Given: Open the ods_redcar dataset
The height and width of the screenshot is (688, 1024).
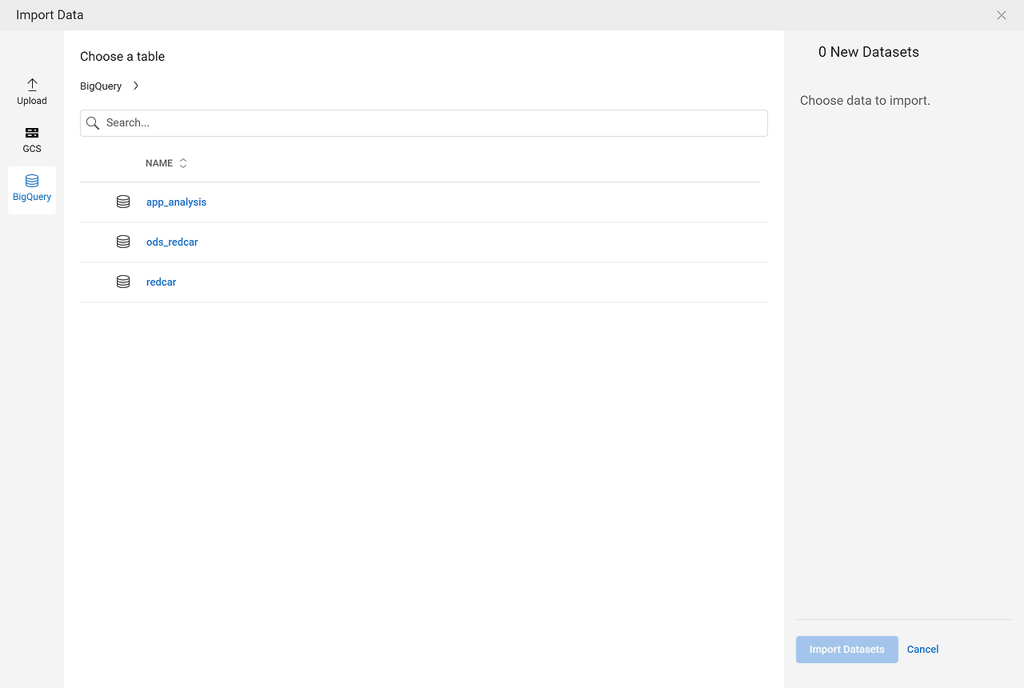Looking at the screenshot, I should (172, 242).
